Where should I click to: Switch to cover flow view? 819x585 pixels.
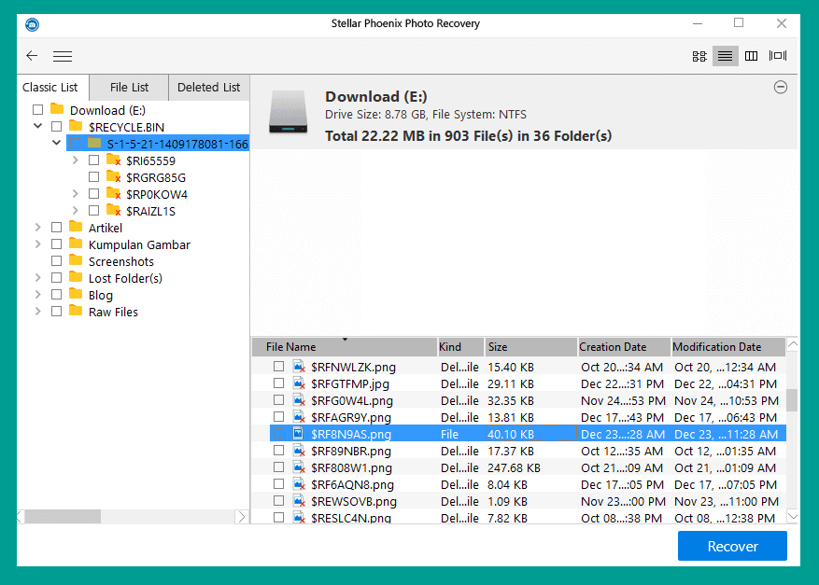click(x=778, y=56)
